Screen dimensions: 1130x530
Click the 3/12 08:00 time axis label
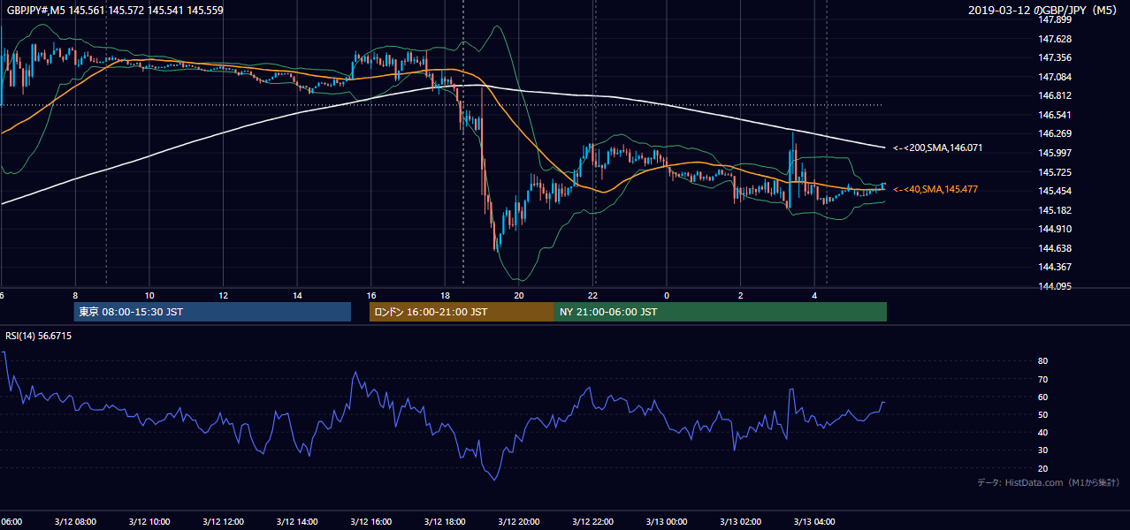click(x=75, y=522)
